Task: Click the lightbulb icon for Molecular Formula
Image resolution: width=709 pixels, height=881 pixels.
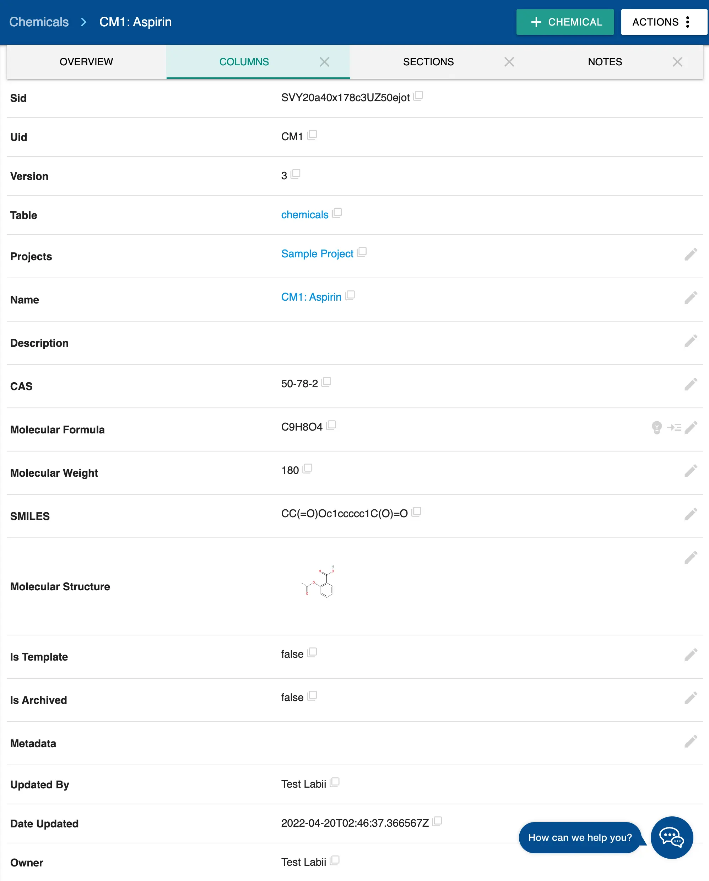Action: 656,427
